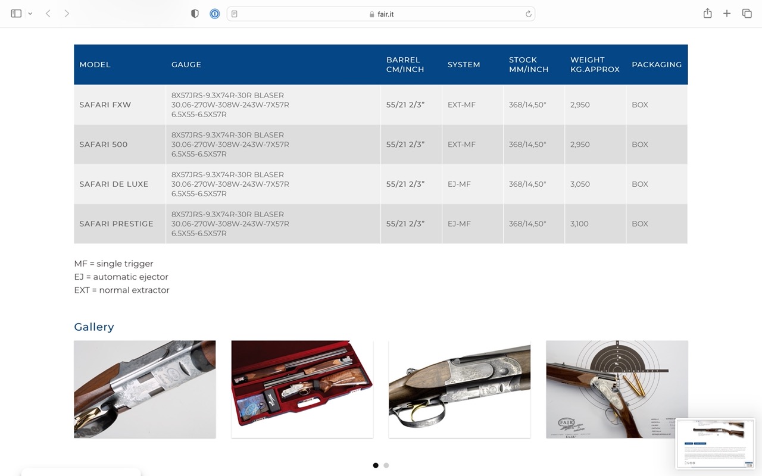Select the second gallery page dot
The width and height of the screenshot is (762, 476).
[386, 465]
